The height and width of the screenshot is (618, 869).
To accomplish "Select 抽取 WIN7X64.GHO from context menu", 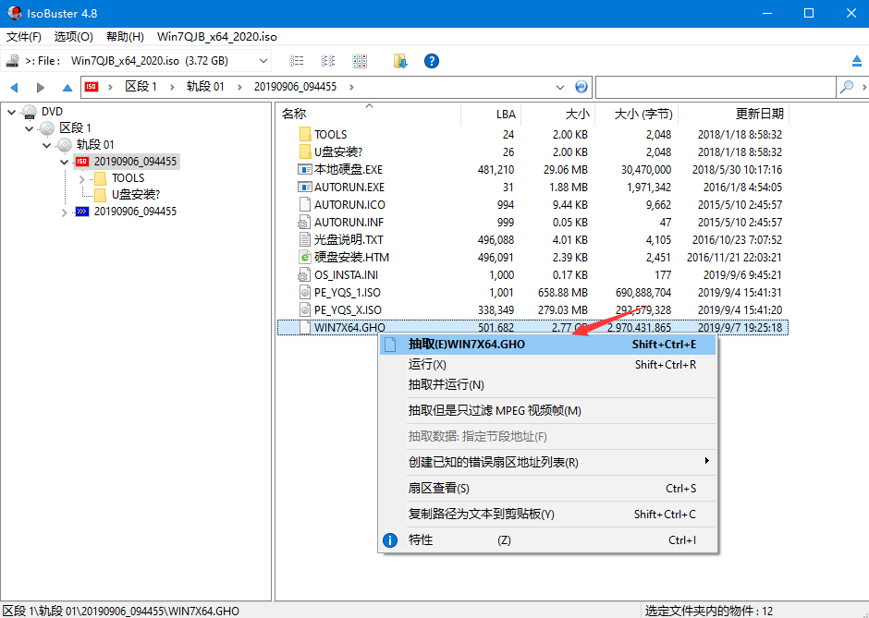I will [467, 345].
